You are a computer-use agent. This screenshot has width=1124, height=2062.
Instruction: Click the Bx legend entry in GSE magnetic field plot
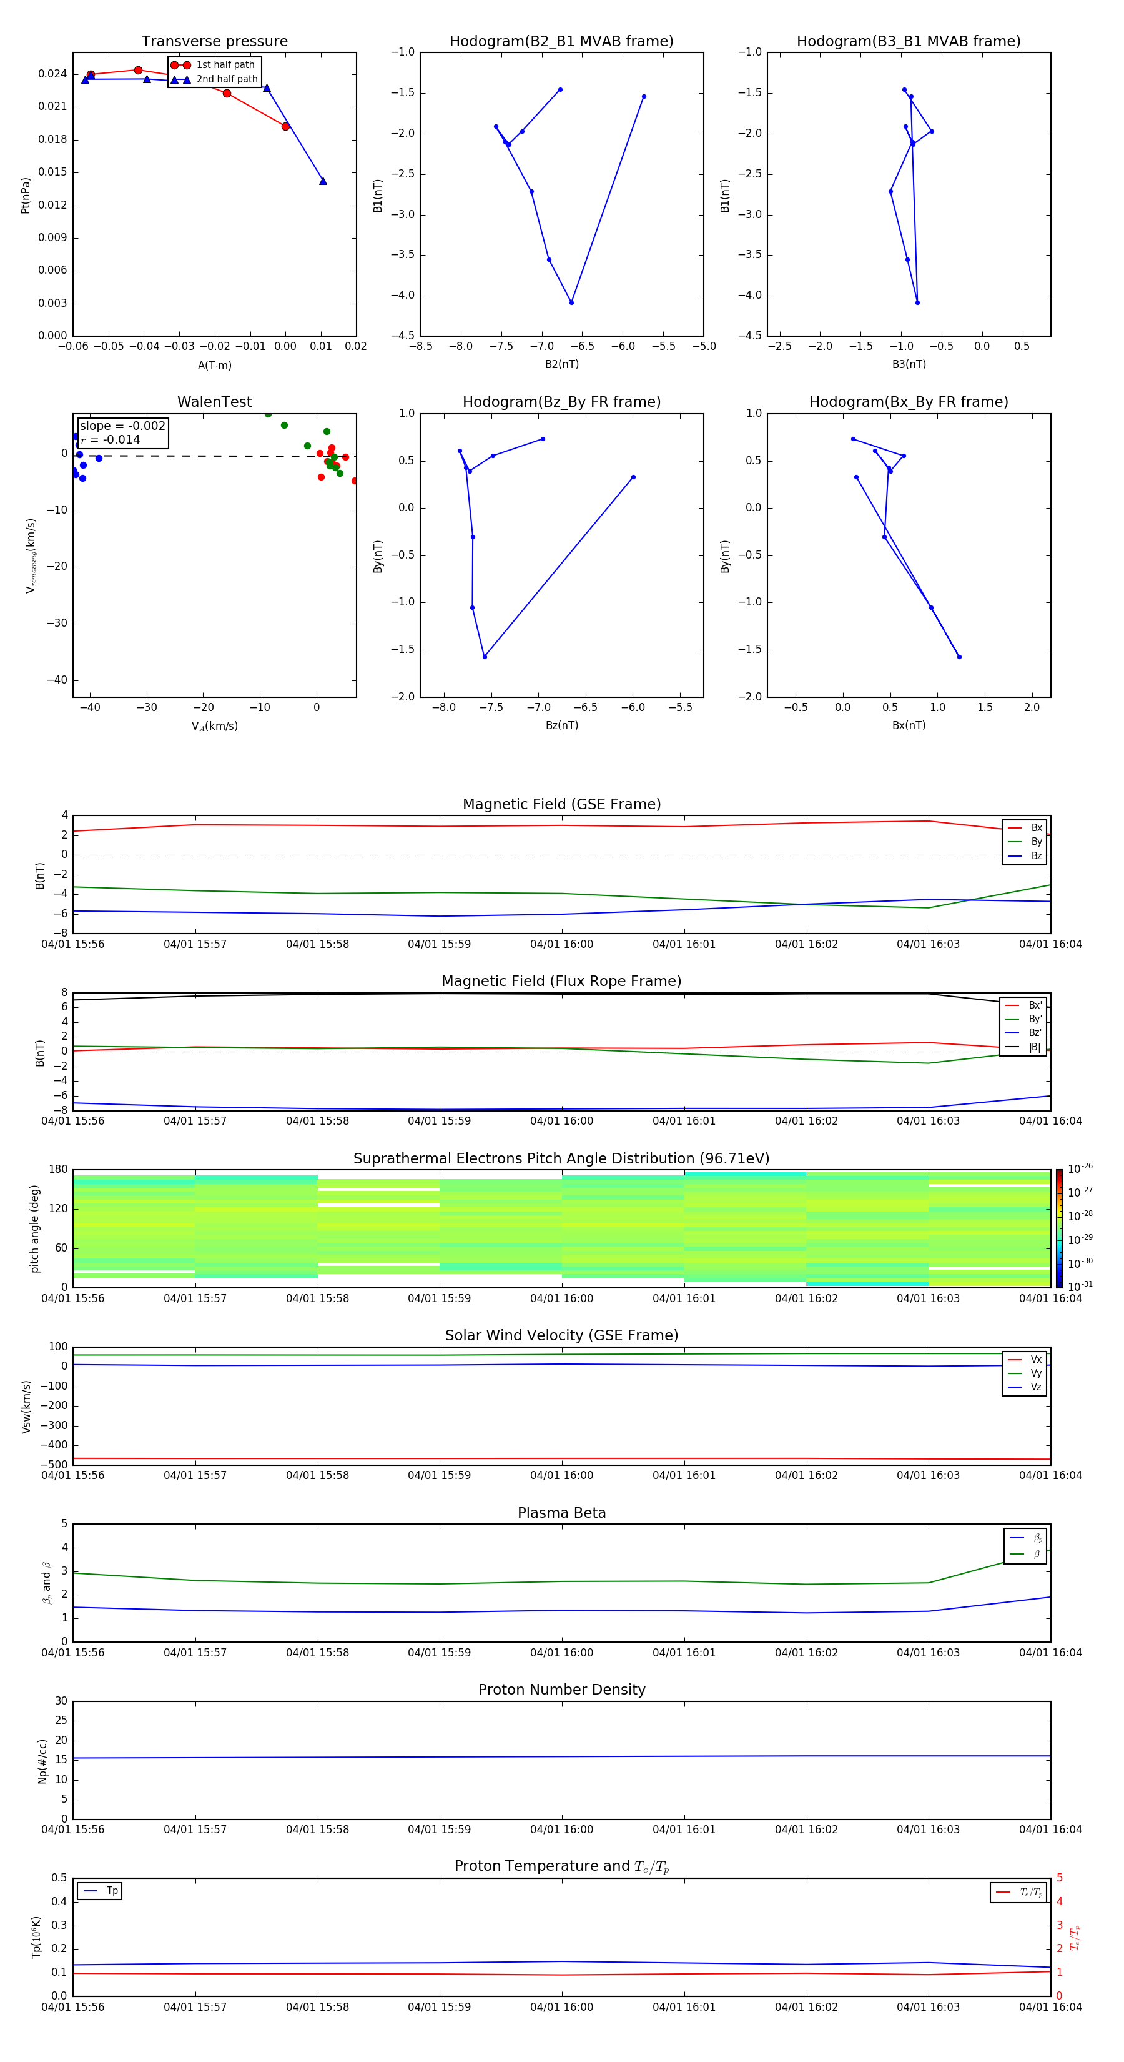point(1025,828)
